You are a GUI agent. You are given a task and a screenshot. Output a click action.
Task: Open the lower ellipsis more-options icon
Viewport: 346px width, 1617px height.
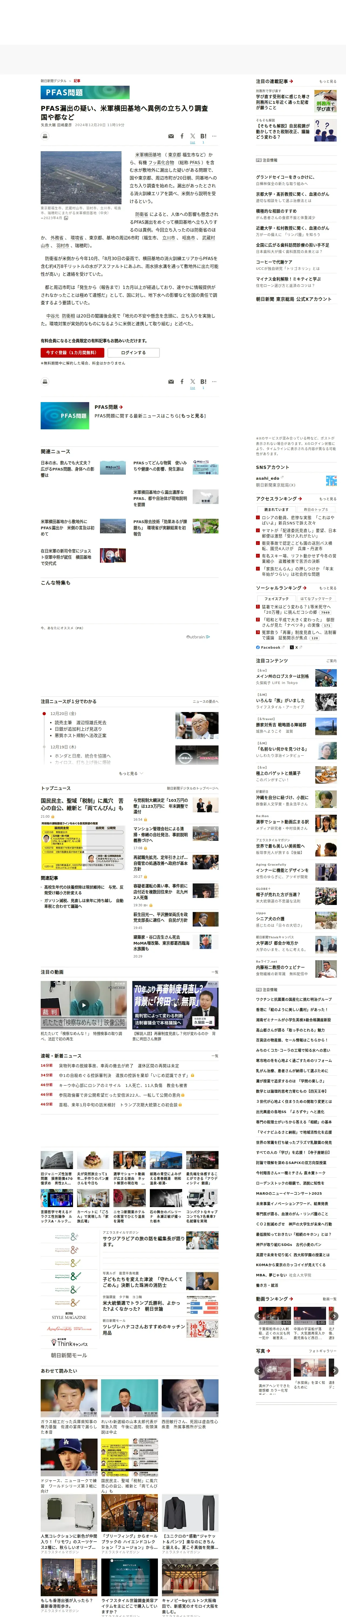click(214, 382)
